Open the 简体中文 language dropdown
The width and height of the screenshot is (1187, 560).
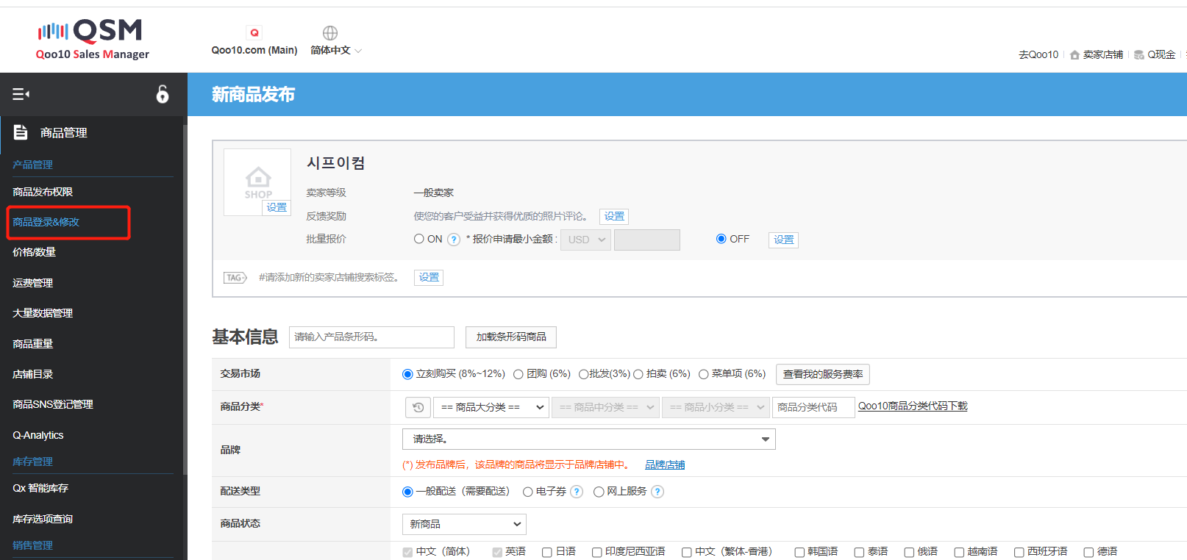[336, 51]
